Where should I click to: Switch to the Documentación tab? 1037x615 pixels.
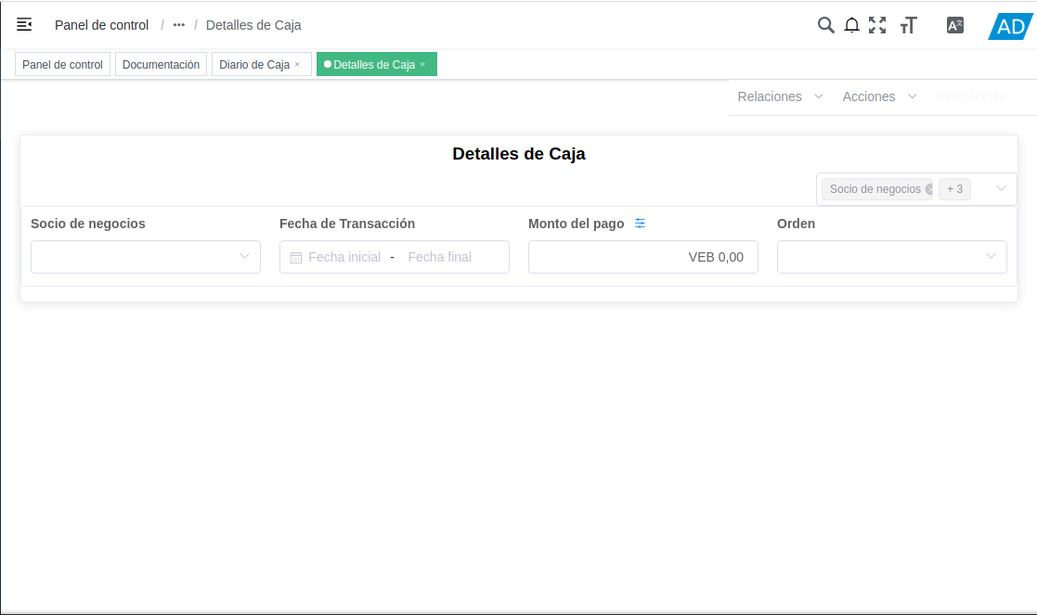pos(161,64)
